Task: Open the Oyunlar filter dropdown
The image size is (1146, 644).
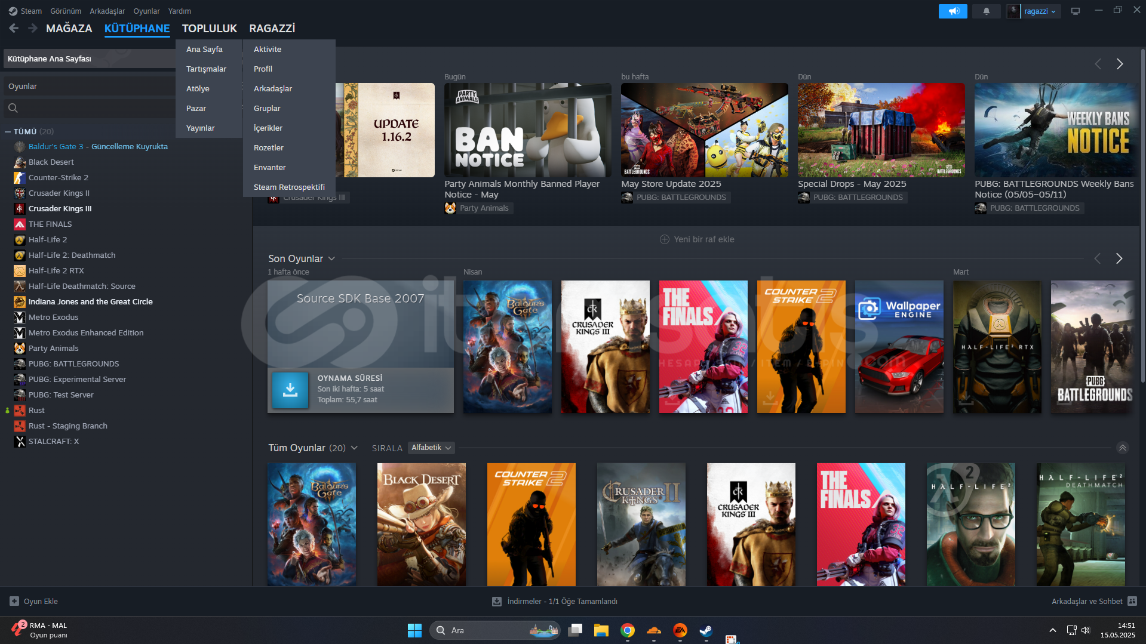Action: point(90,86)
